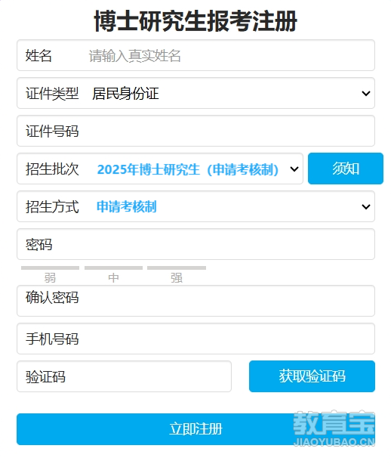This screenshot has width=391, height=464.
Task: Expand the 招生批次 dropdown list
Action: (160, 169)
